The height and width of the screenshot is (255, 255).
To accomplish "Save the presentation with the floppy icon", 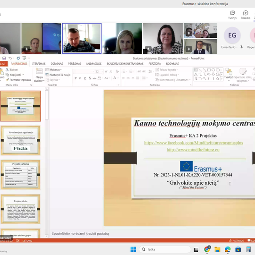I will (x=4, y=58).
